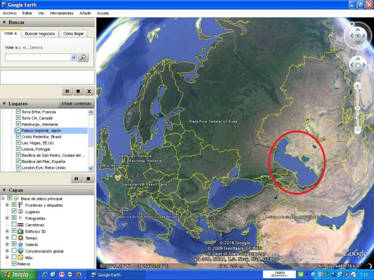Tilt view down with Look joystick arrow

pos(358,42)
